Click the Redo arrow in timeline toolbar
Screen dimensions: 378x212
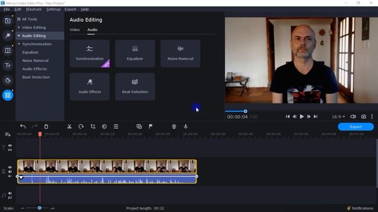click(34, 127)
